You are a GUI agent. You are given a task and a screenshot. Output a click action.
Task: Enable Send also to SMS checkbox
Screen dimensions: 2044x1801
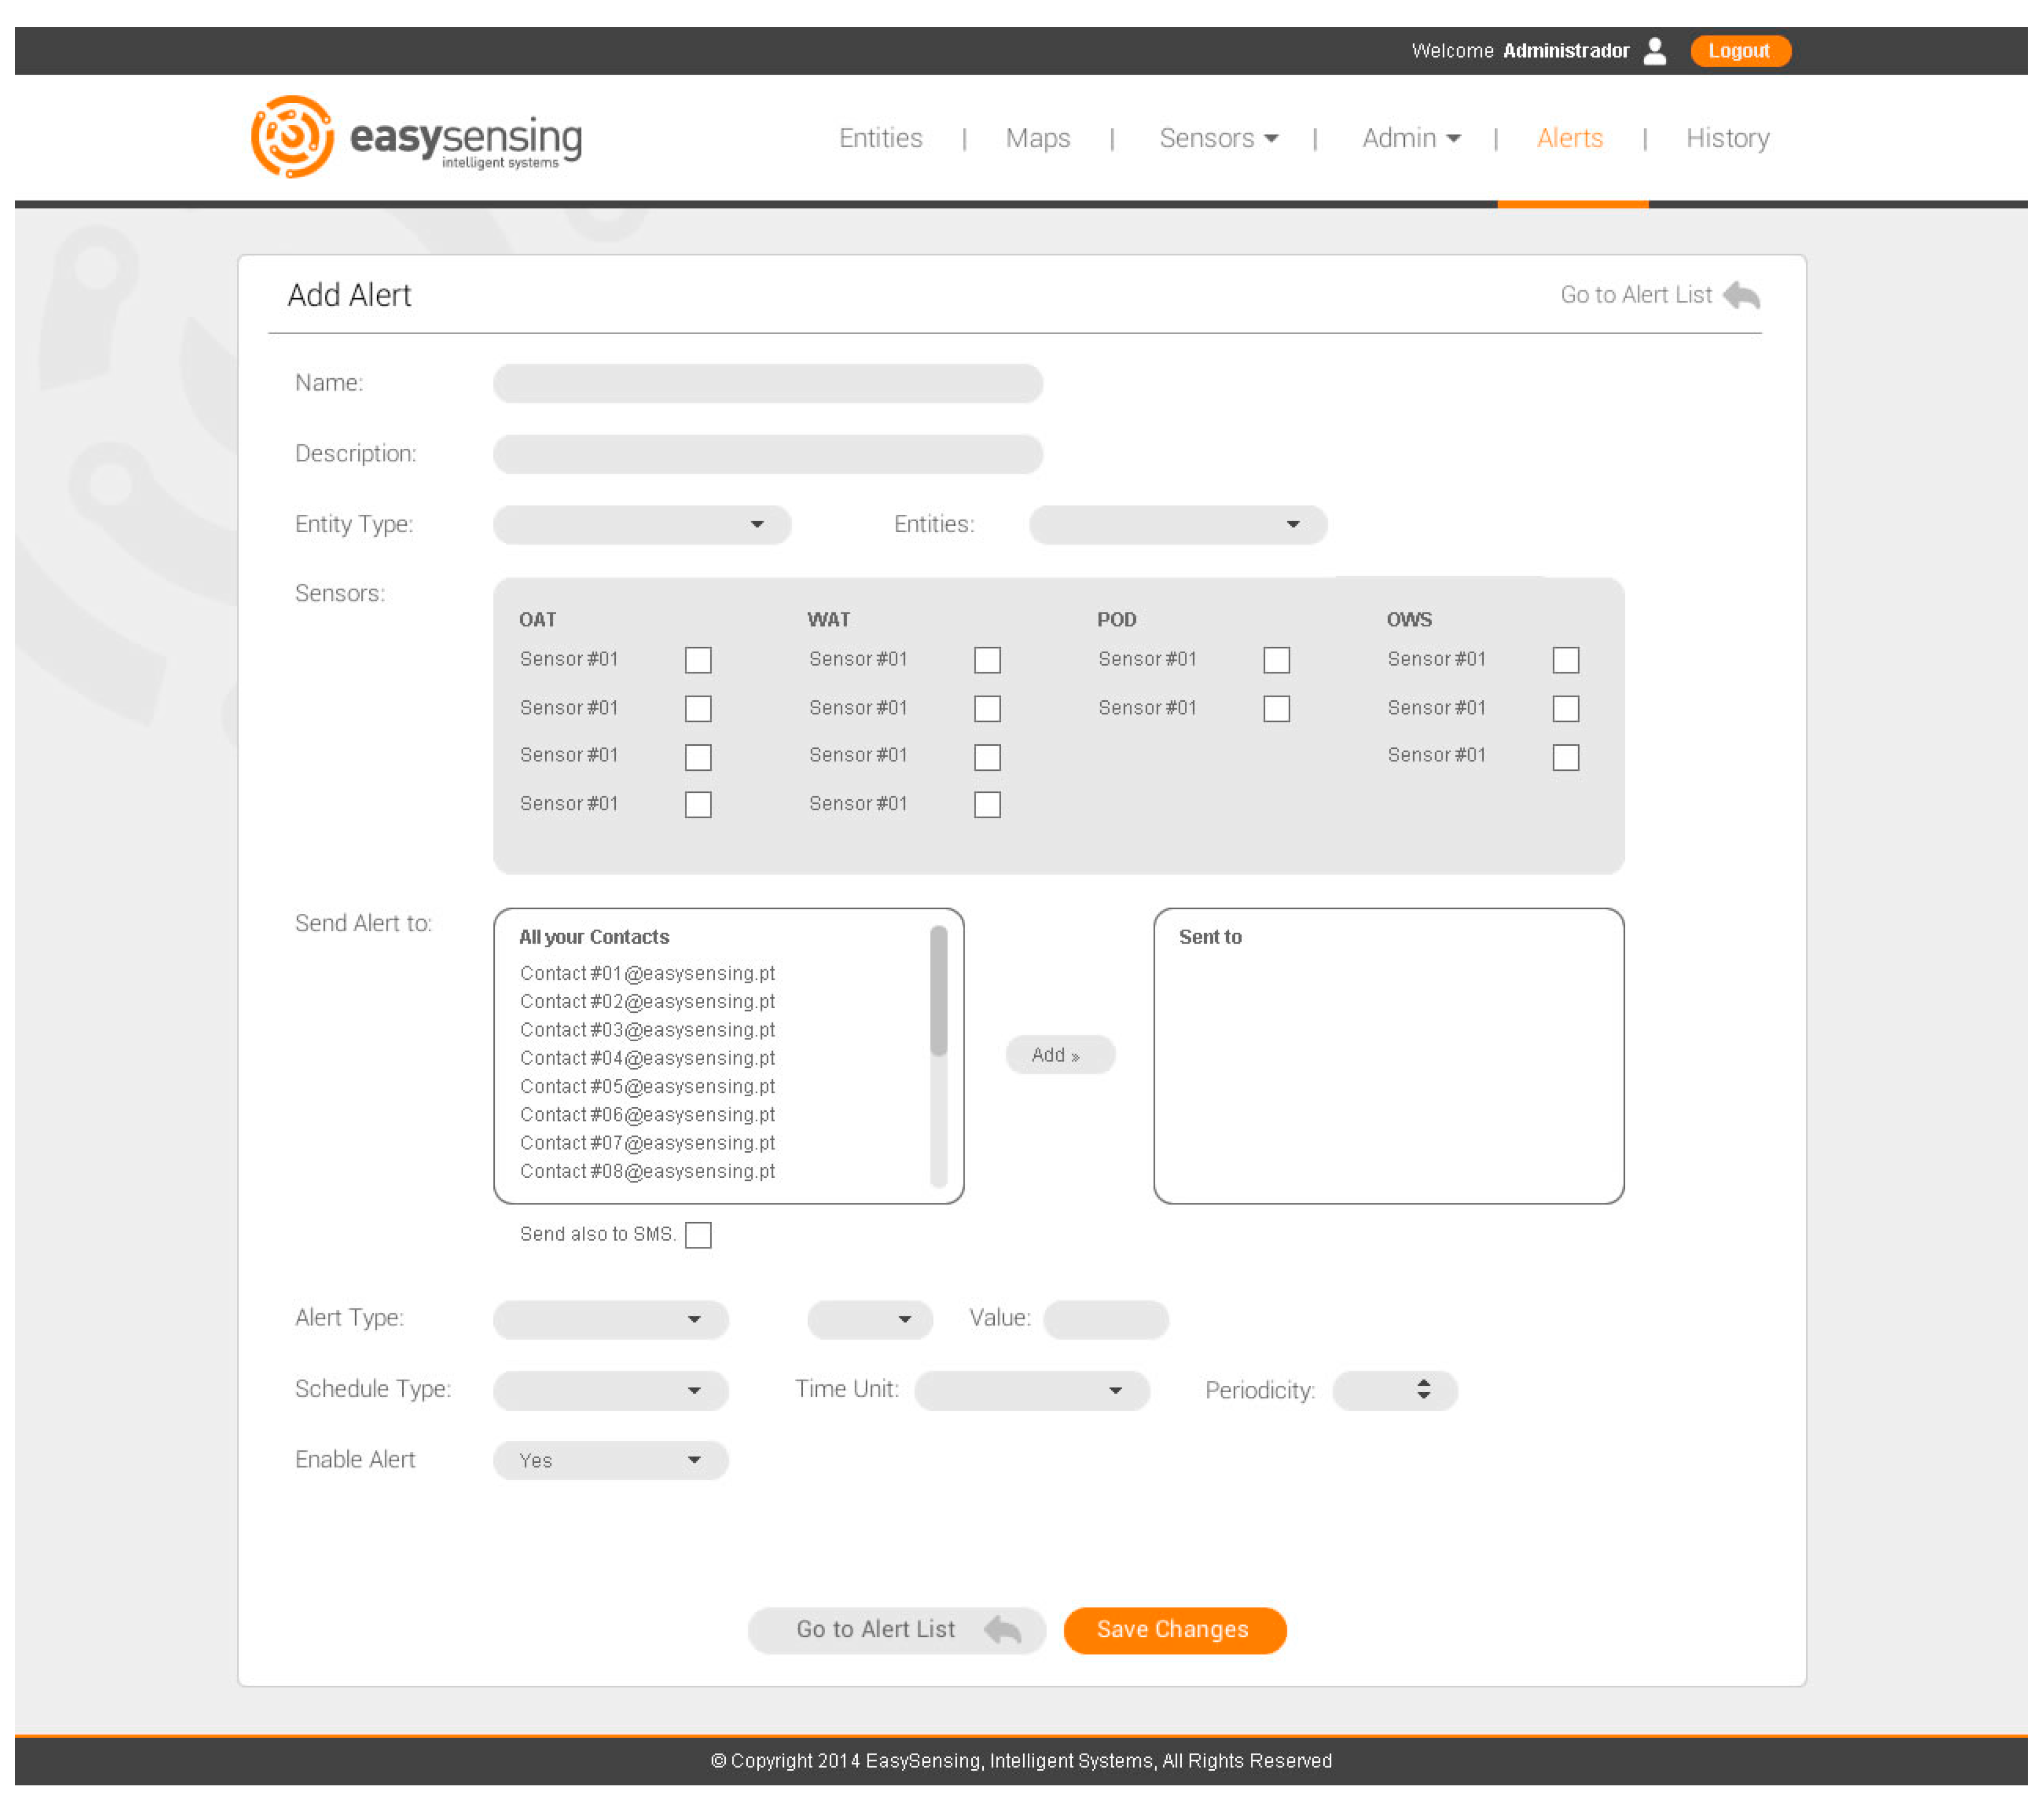pos(698,1235)
